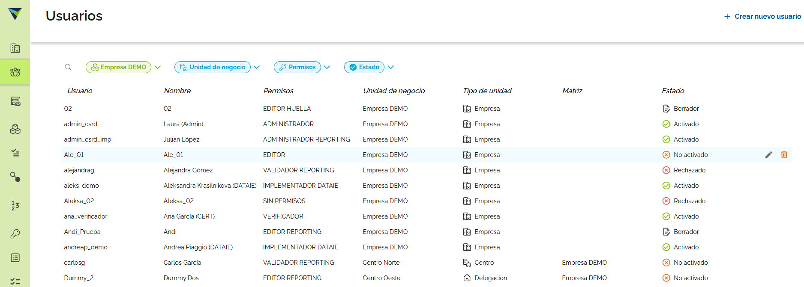Expand the Empresa DEMO filter chevron
Image resolution: width=804 pixels, height=287 pixels.
[x=158, y=67]
